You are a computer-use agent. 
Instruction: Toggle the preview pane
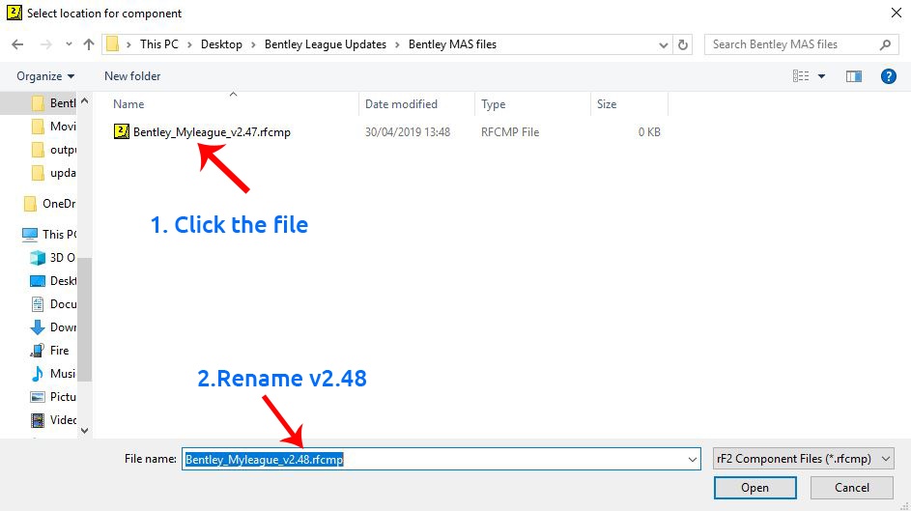point(853,76)
